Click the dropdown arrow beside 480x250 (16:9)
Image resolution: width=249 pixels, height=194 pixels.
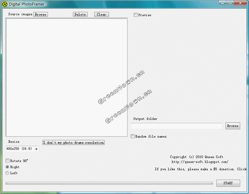point(36,149)
